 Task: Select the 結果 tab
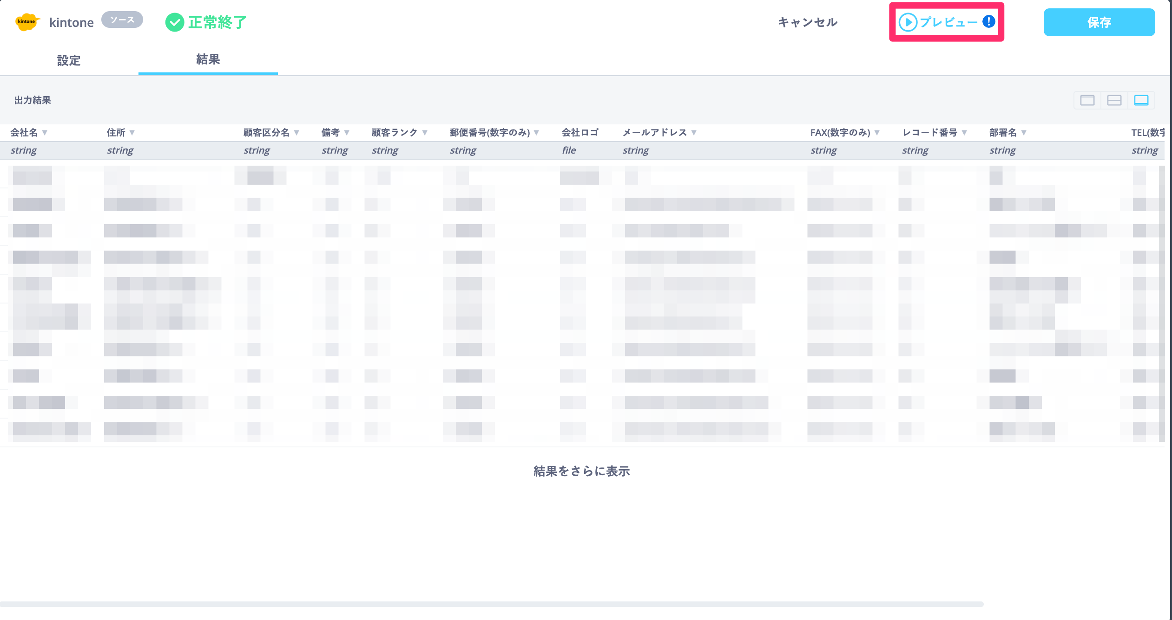point(208,59)
